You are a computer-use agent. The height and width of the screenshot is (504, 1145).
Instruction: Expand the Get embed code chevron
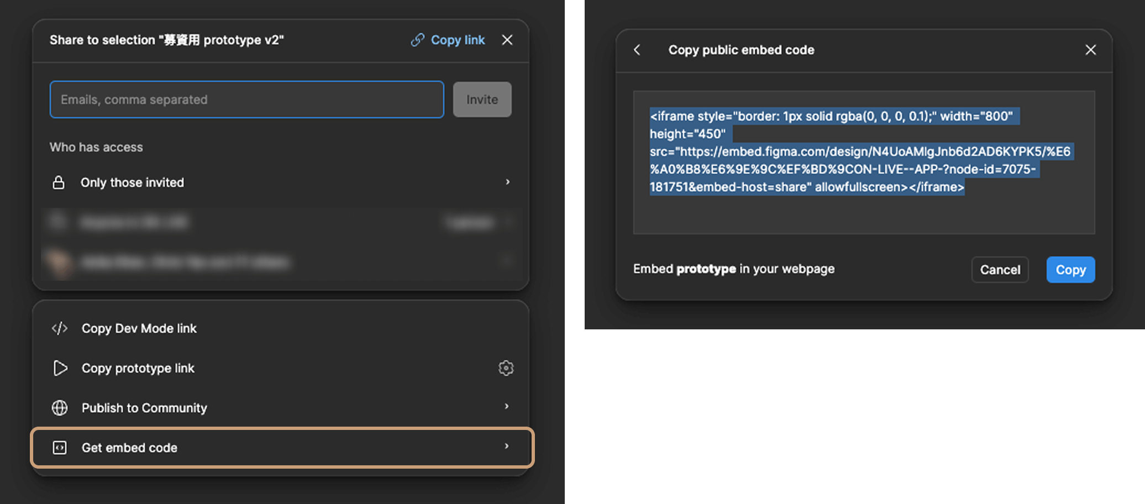click(x=507, y=446)
